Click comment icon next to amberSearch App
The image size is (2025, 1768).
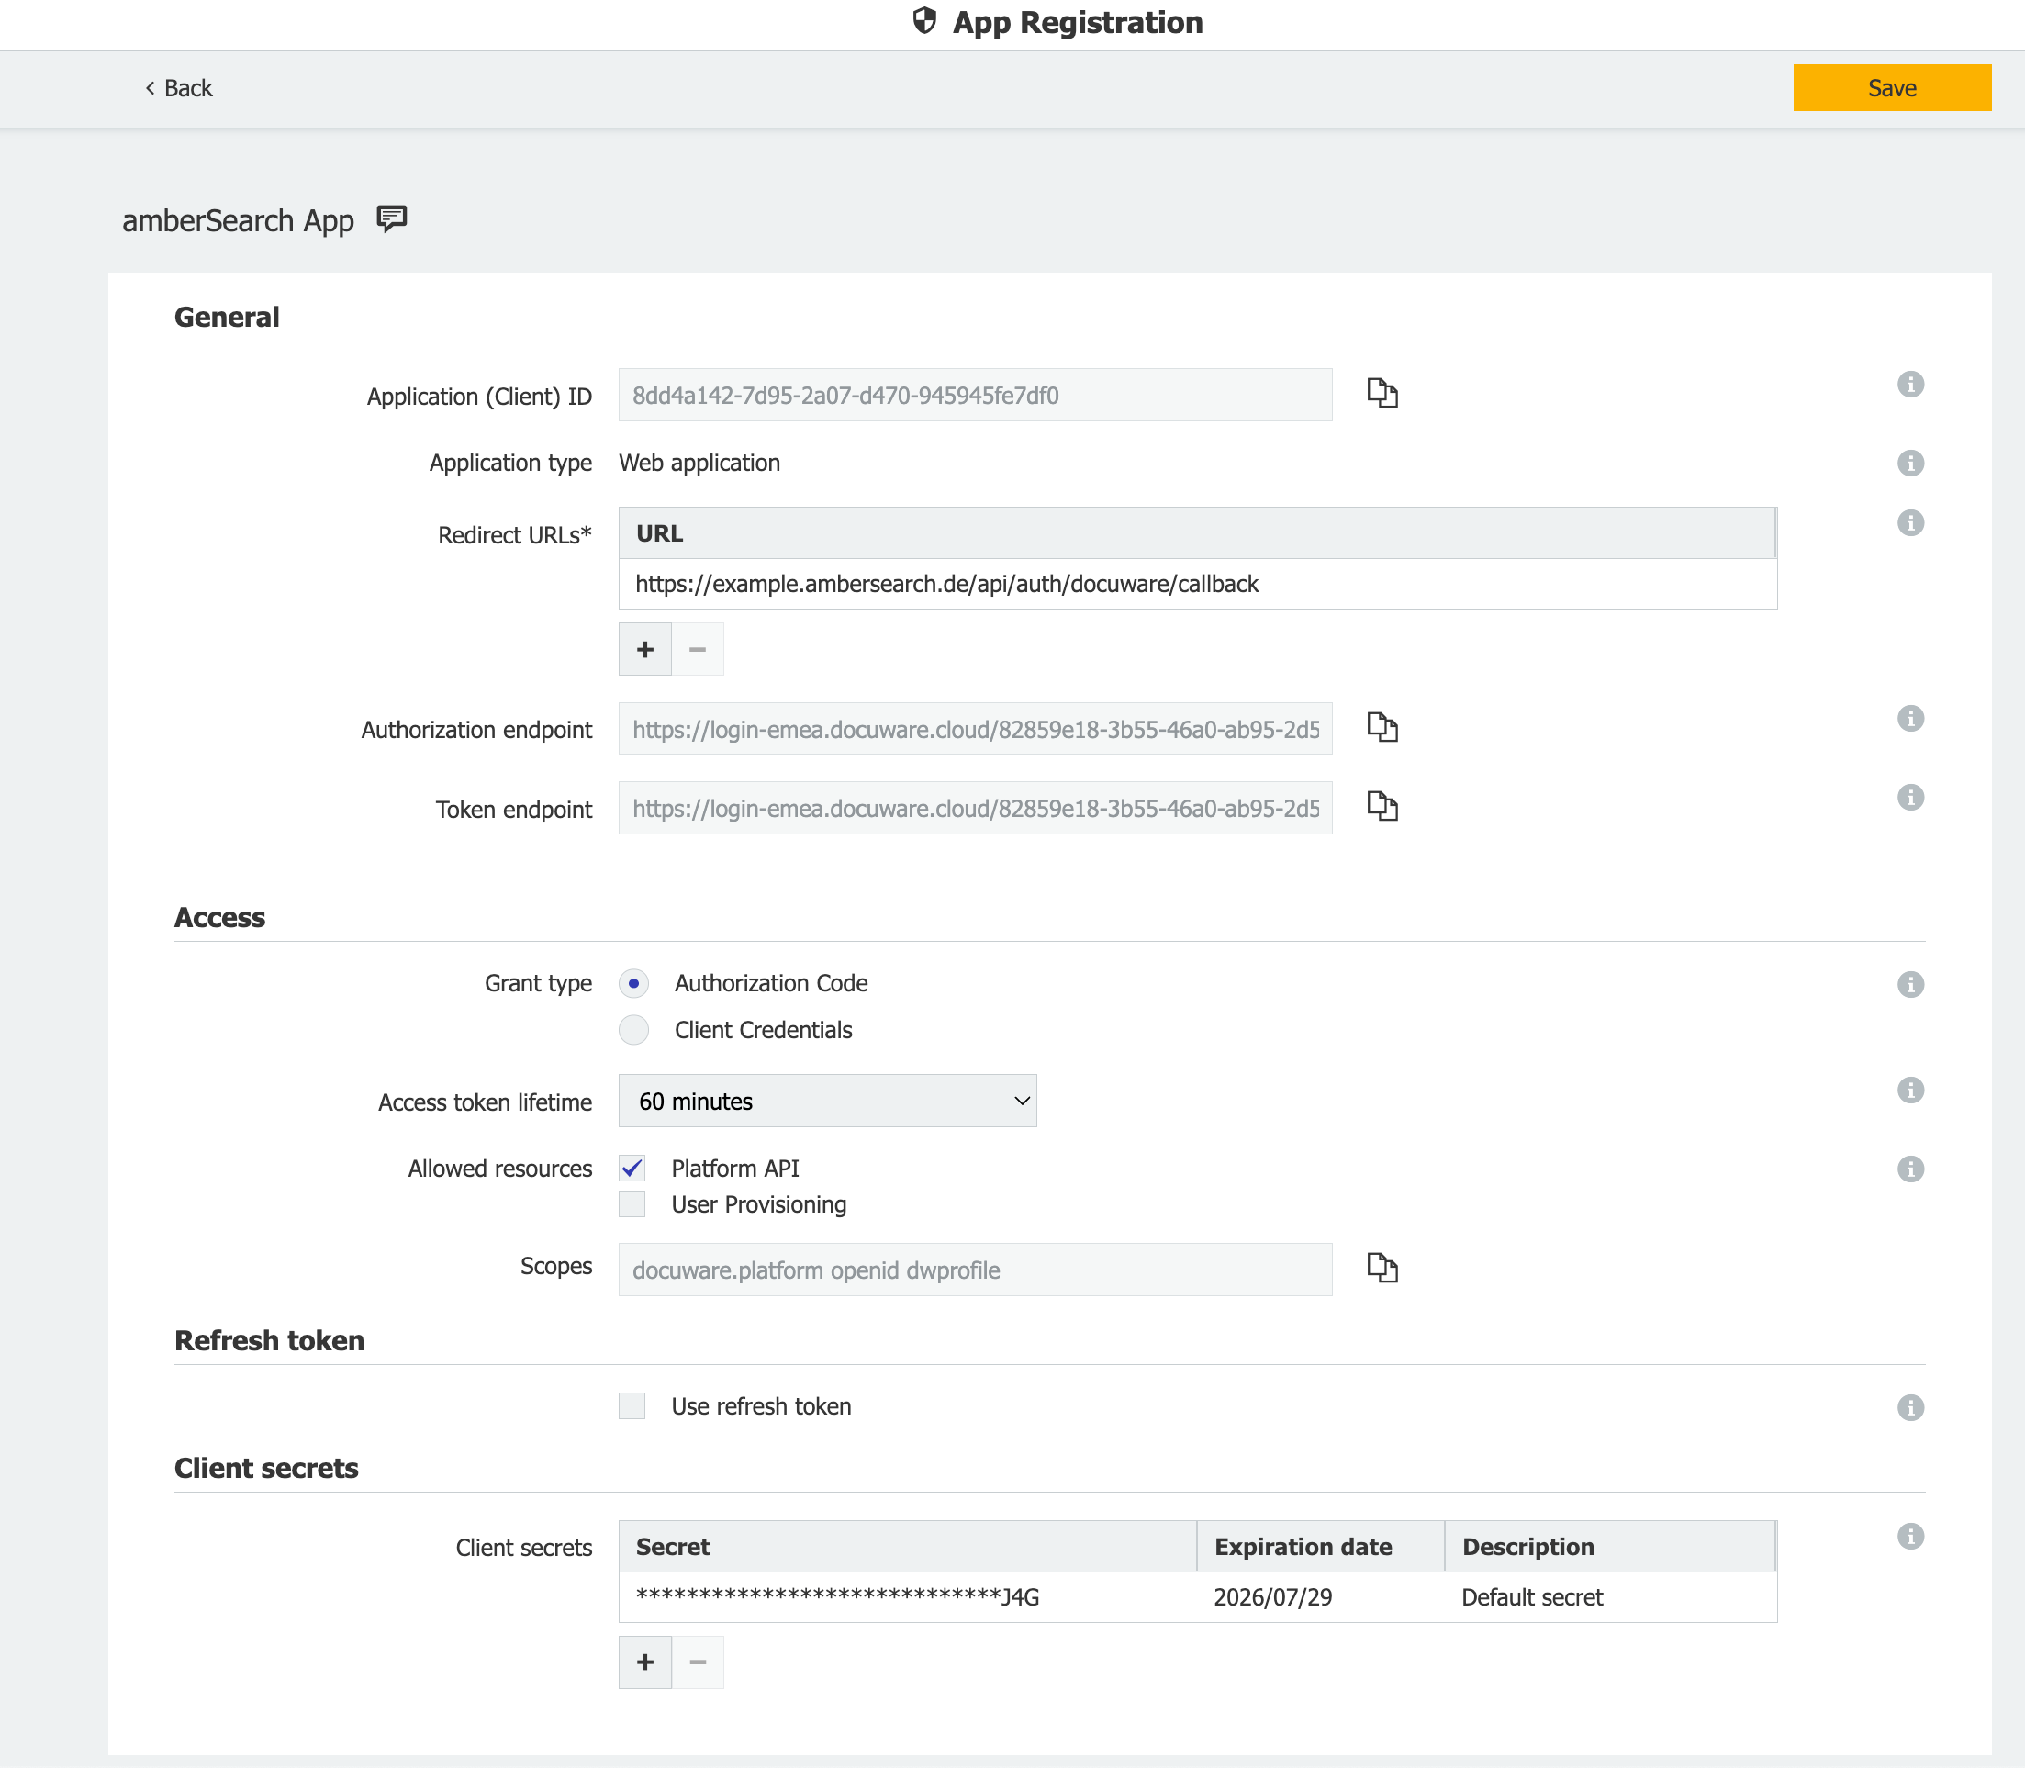coord(392,218)
